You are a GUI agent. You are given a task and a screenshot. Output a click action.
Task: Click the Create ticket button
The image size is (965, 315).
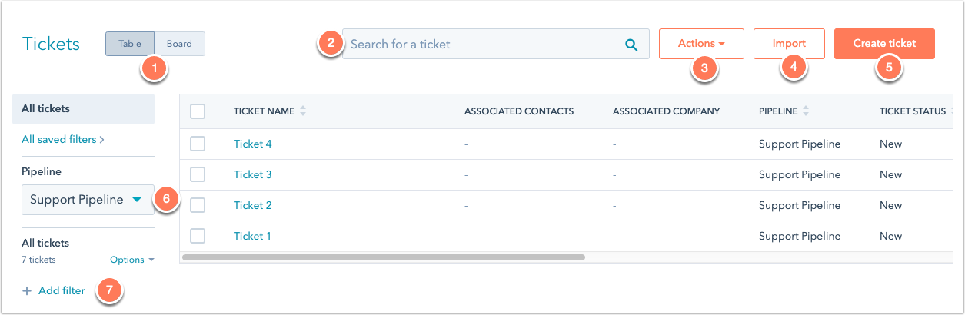pyautogui.click(x=884, y=44)
